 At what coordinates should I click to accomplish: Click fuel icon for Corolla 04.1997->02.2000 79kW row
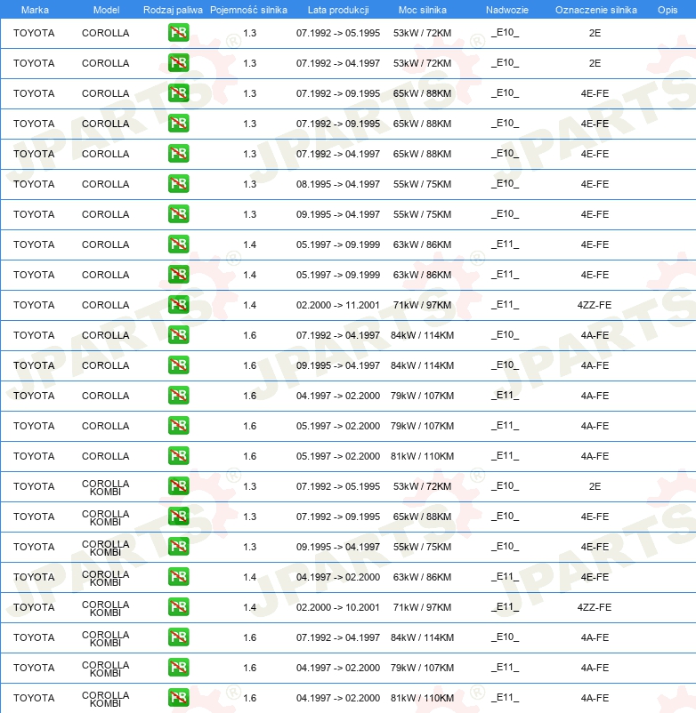pos(178,396)
